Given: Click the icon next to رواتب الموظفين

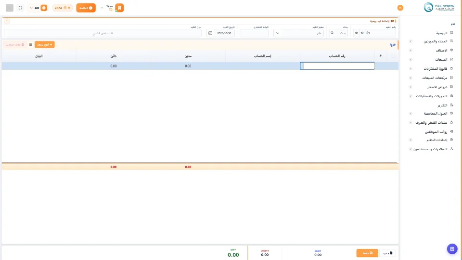Looking at the screenshot, I should click(451, 131).
